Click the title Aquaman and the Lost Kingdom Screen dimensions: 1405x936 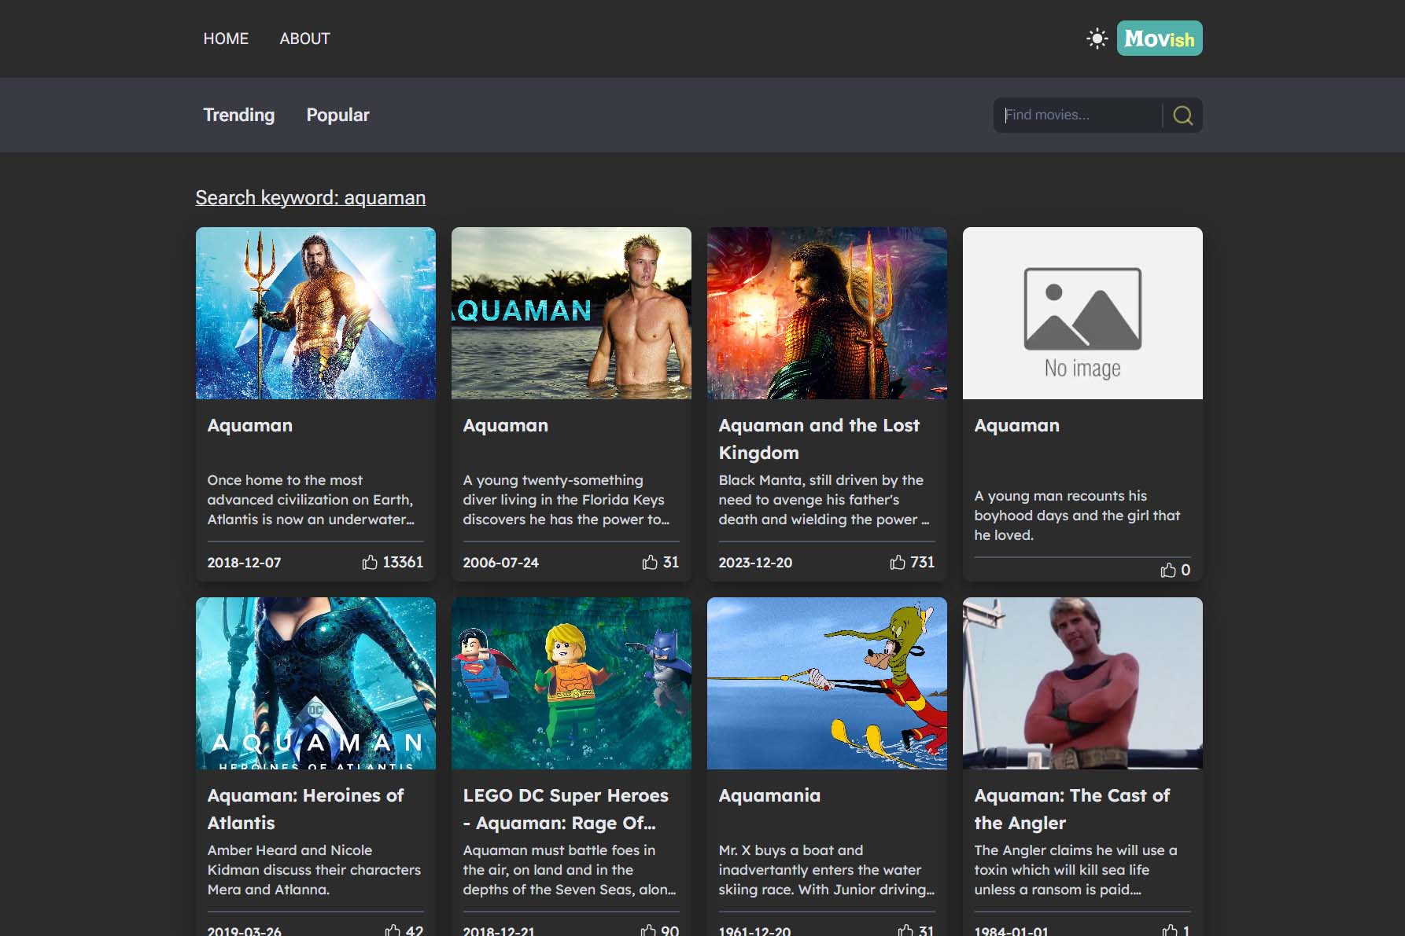coord(819,439)
